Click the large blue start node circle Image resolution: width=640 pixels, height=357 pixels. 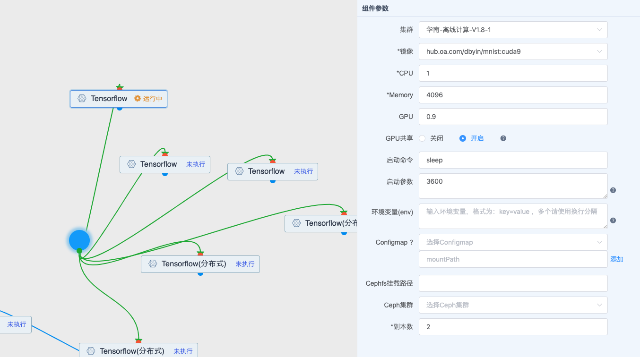(79, 240)
